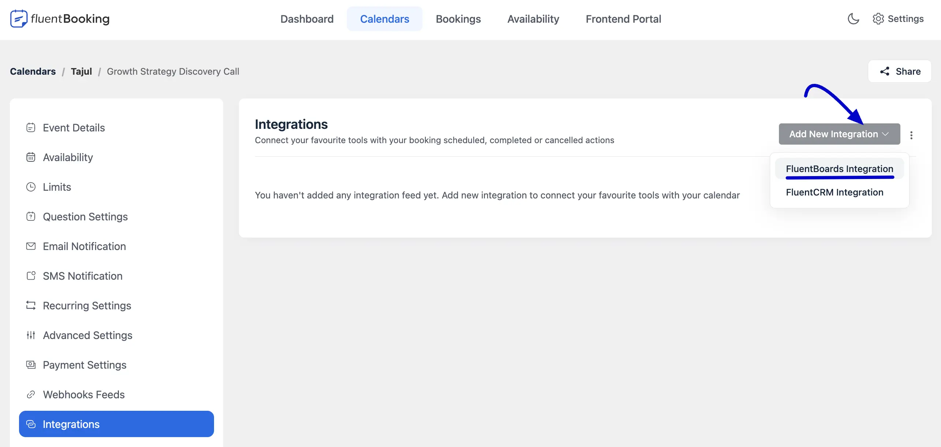Open the Tajul breadcrumb link

click(81, 71)
